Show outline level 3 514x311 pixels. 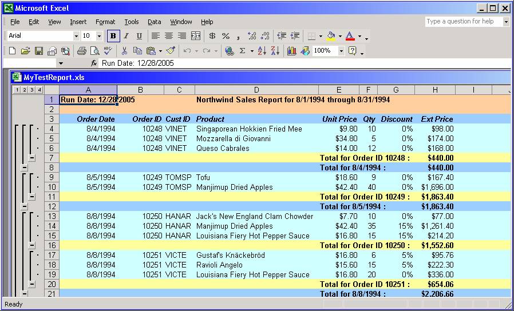31,90
